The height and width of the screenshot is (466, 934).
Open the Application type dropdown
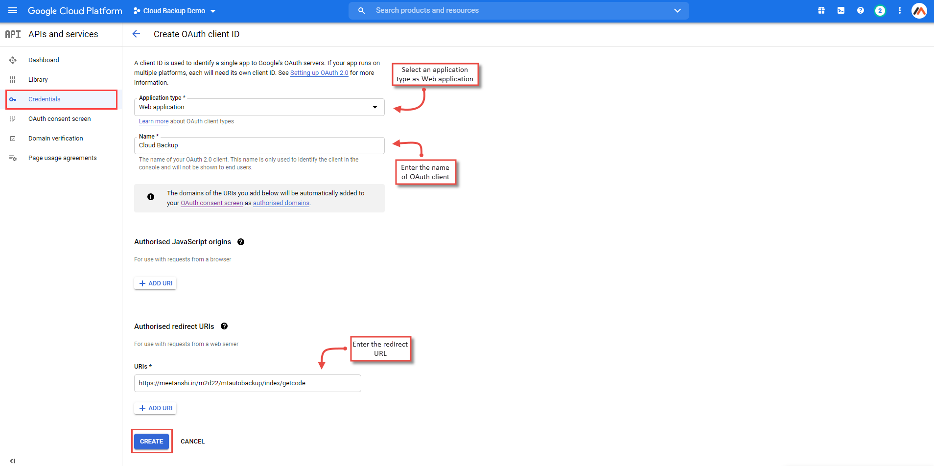click(x=259, y=107)
